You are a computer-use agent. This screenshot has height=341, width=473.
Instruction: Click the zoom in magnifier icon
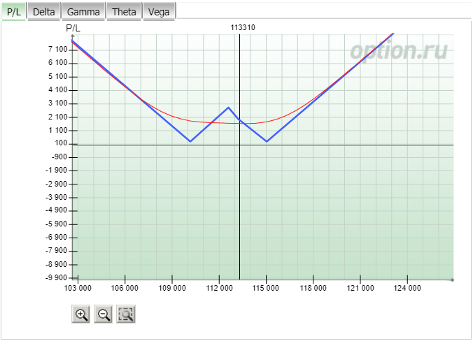pos(81,314)
